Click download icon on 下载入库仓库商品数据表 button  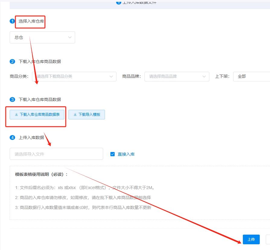pyautogui.click(x=16, y=115)
